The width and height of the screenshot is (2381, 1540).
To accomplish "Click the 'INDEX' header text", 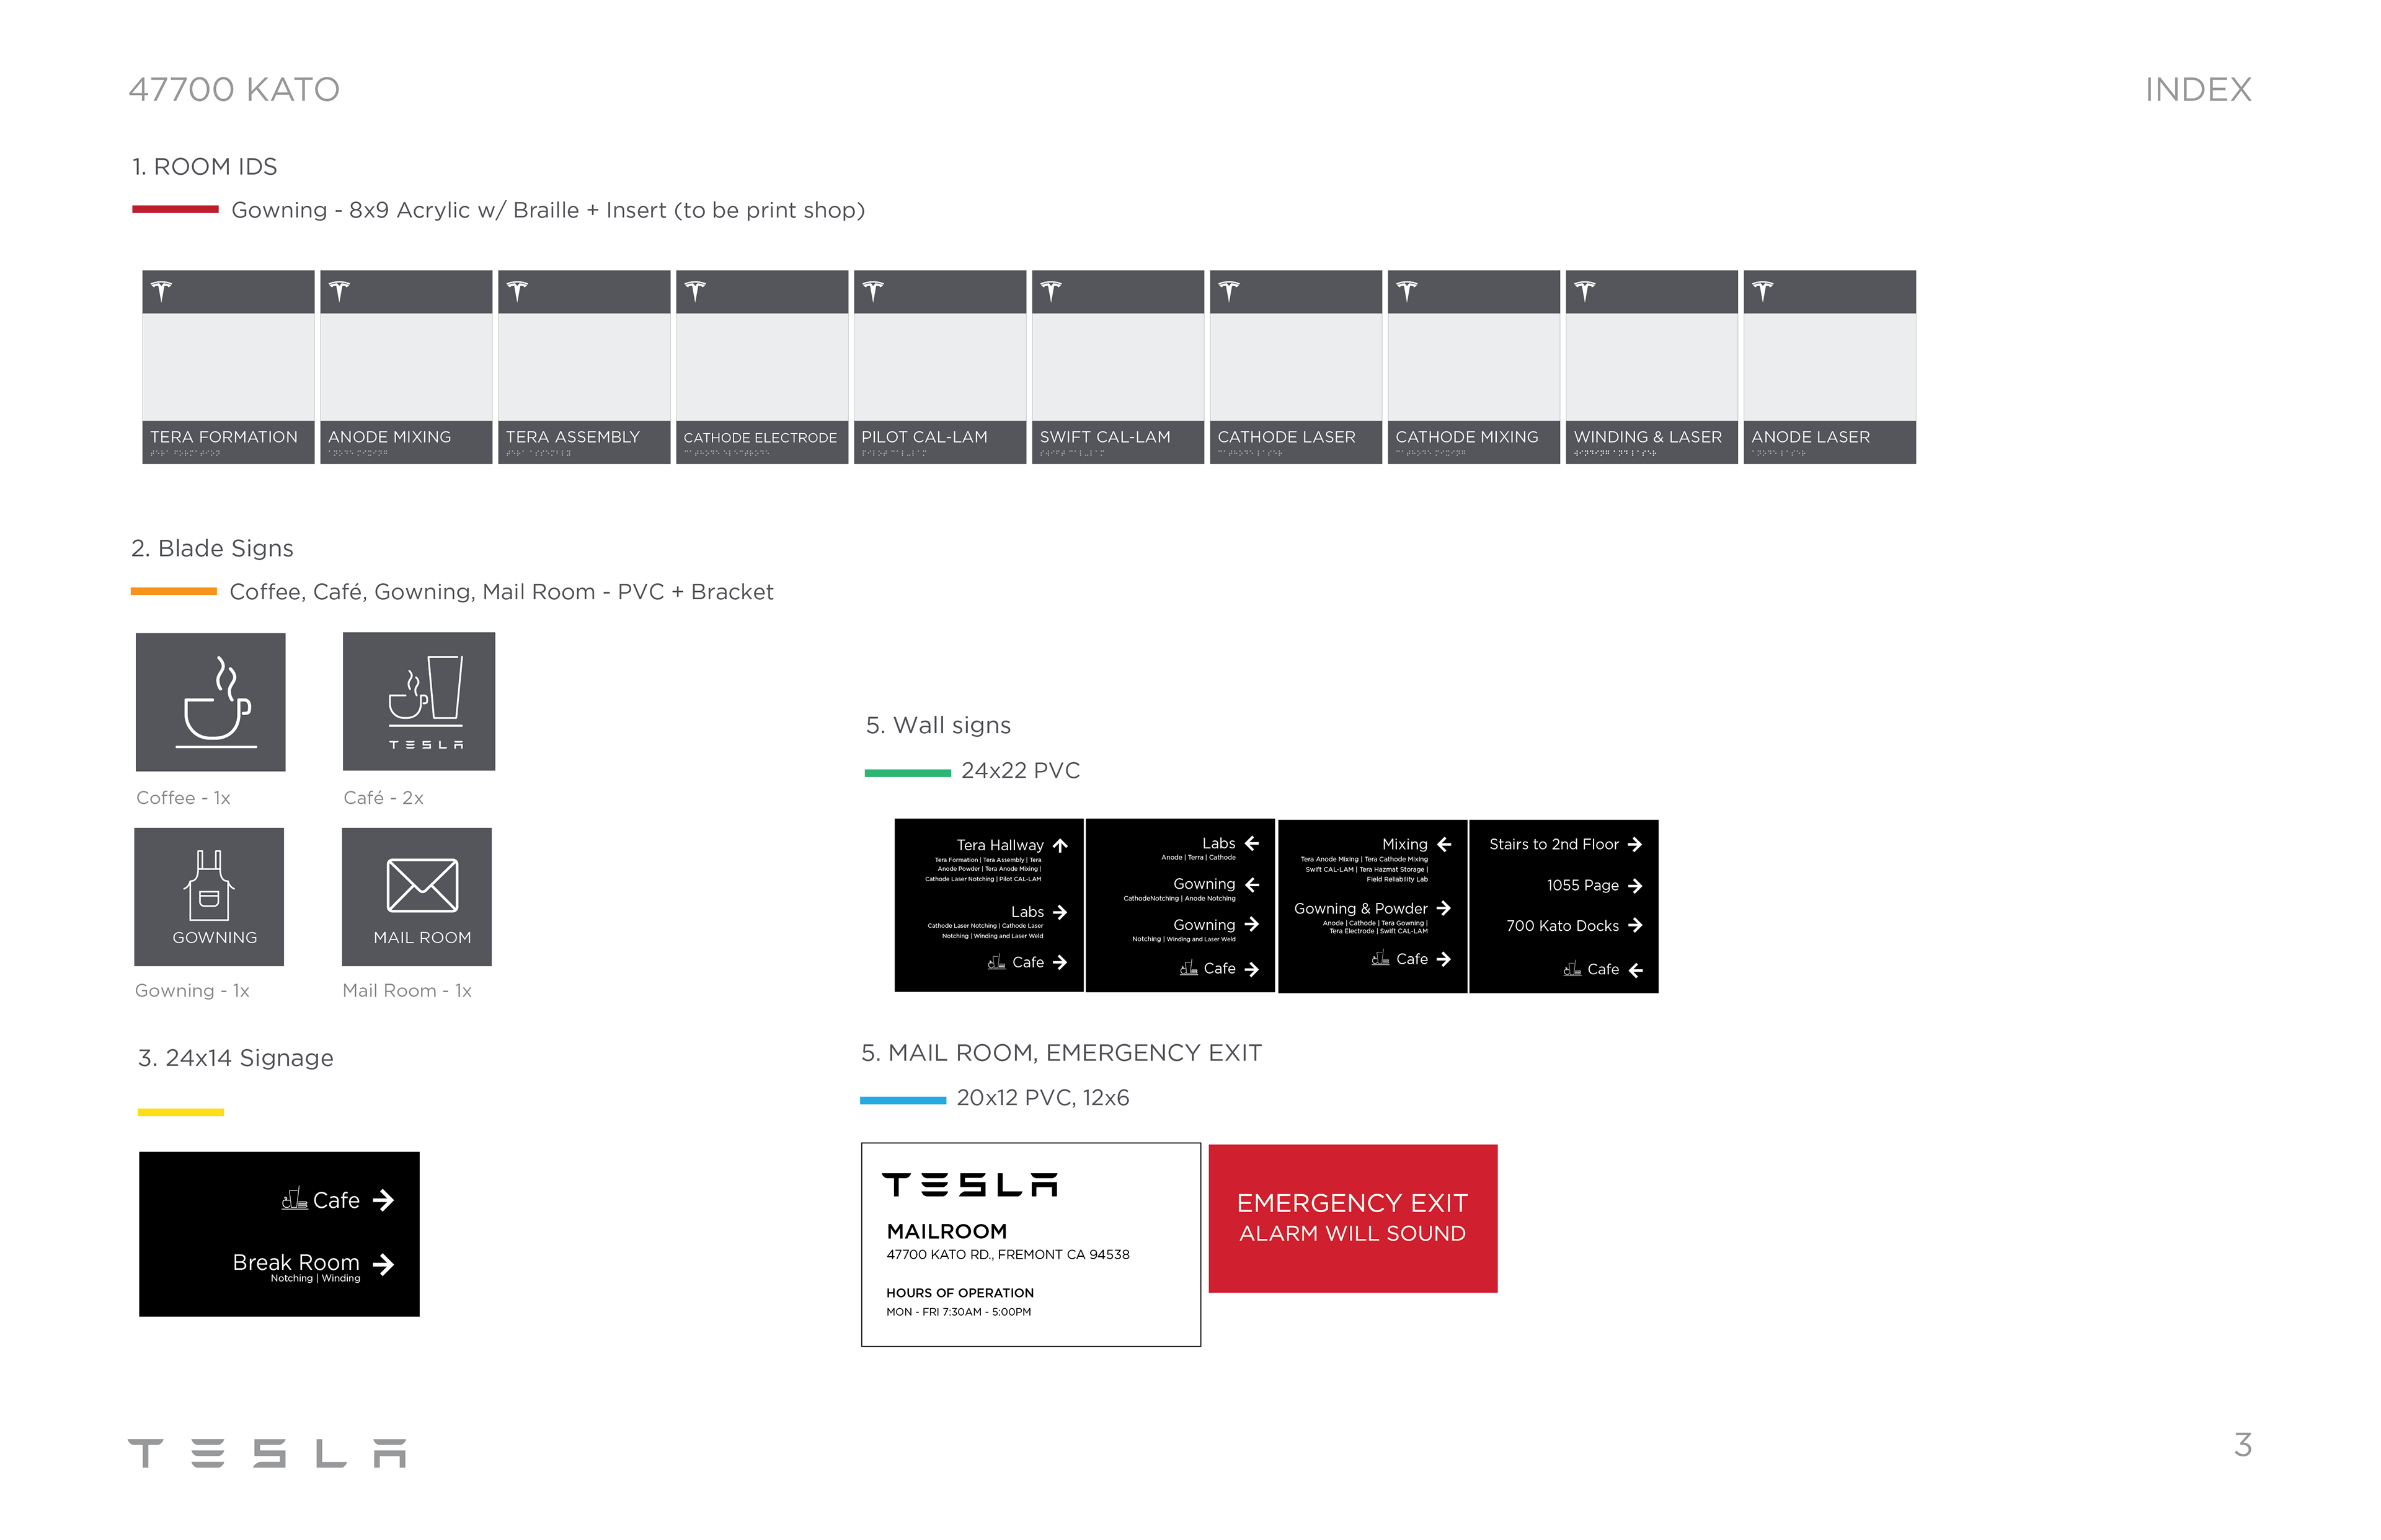I will click(2198, 90).
